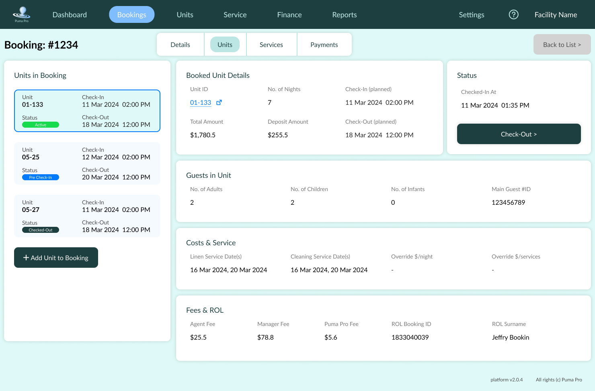Click main guest ID 123456789
595x391 pixels.
coord(508,203)
